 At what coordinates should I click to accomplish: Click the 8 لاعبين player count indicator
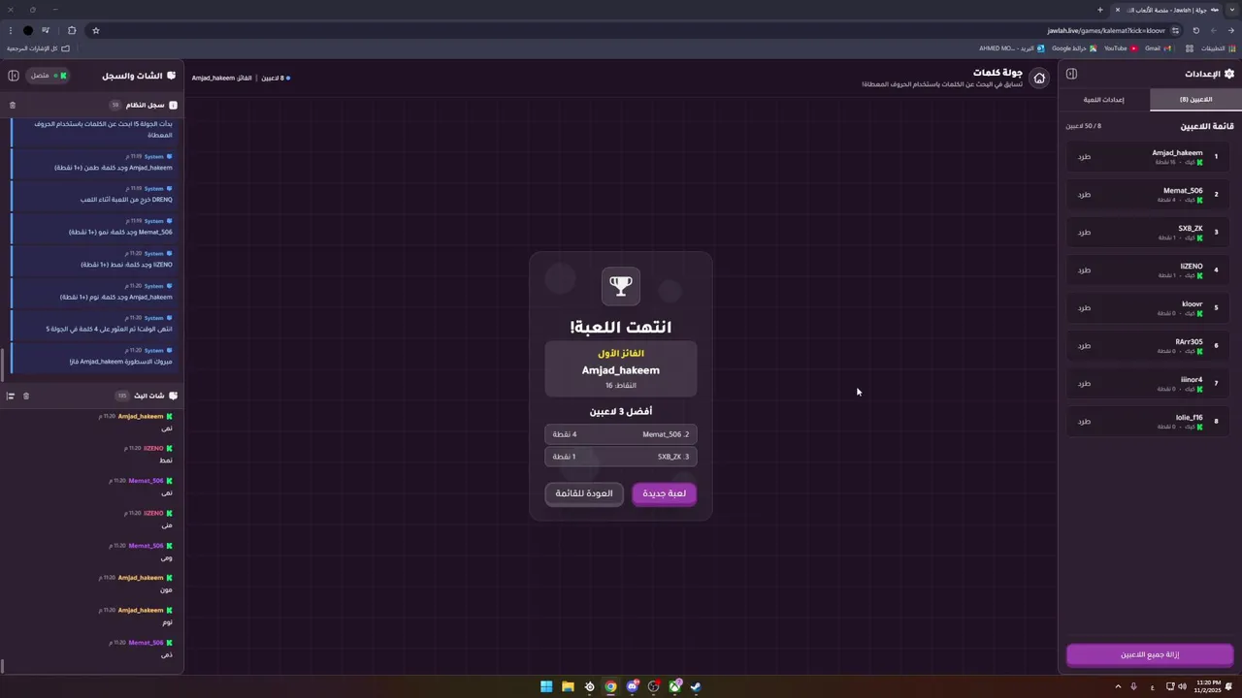(276, 78)
